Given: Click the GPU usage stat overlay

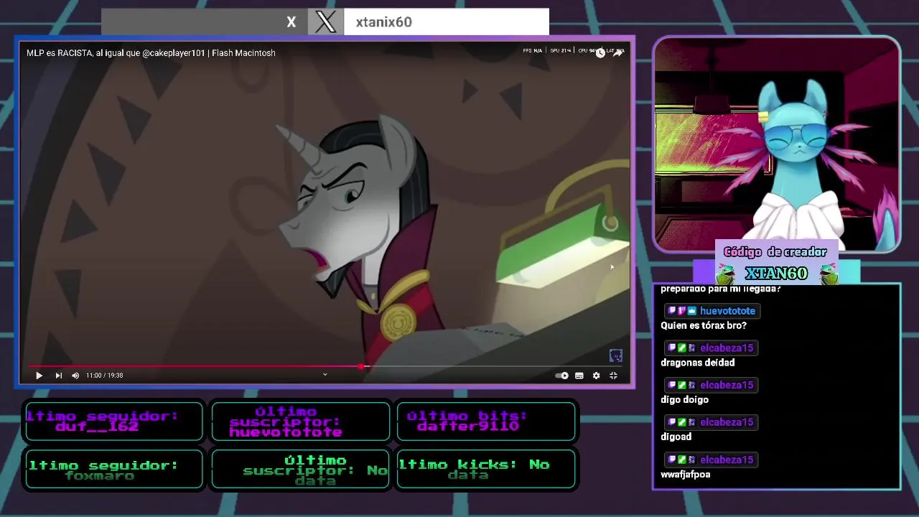Looking at the screenshot, I should [561, 51].
